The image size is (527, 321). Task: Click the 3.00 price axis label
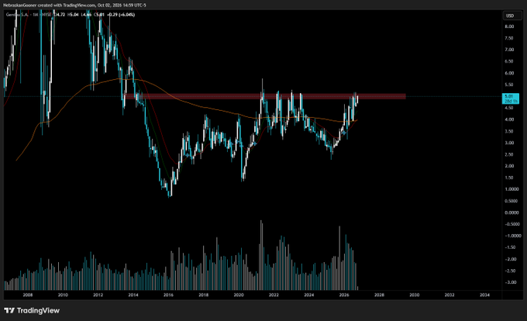(x=509, y=143)
